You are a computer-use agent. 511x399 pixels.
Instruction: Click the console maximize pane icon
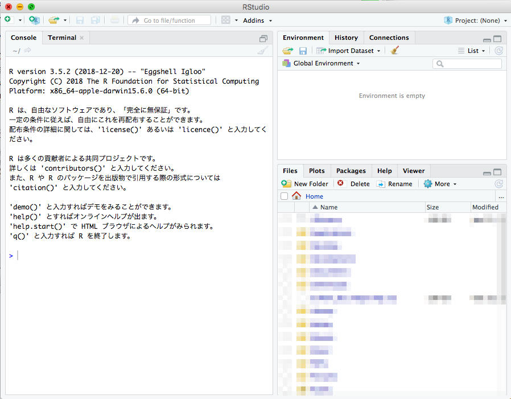point(263,39)
